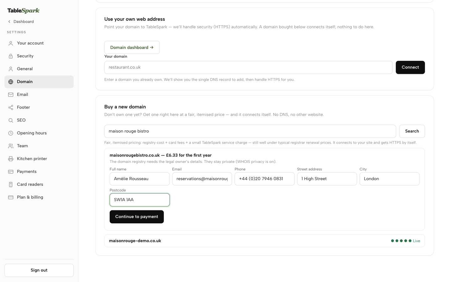451x282 pixels.
Task: Open the Team settings page
Action: click(39, 146)
